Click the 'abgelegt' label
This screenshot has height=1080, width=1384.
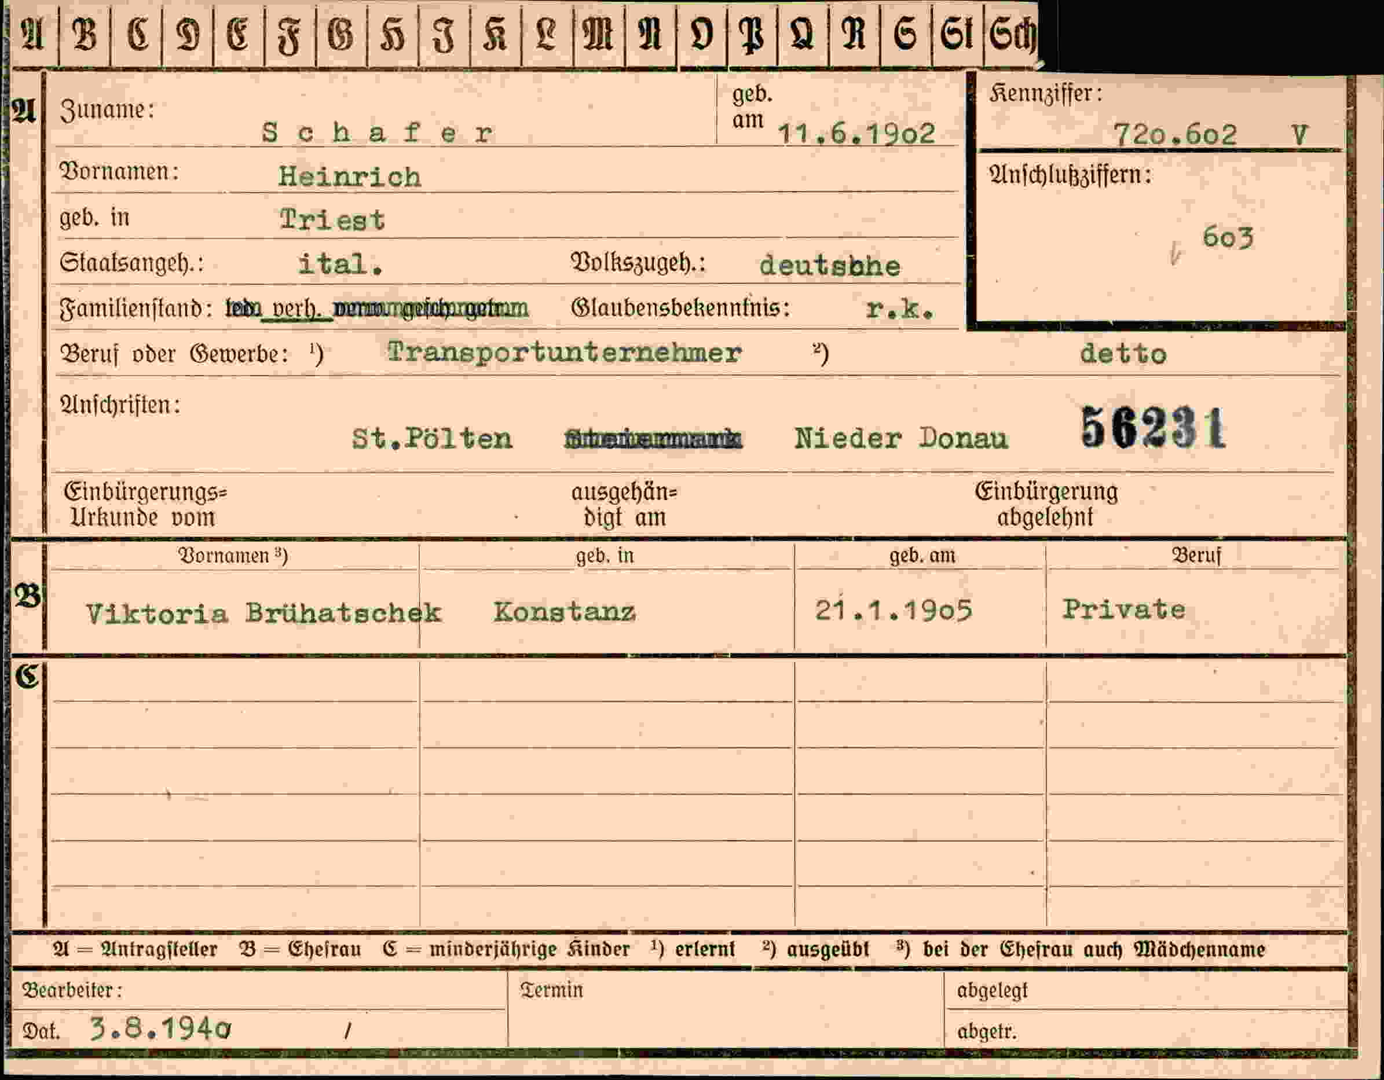click(993, 990)
